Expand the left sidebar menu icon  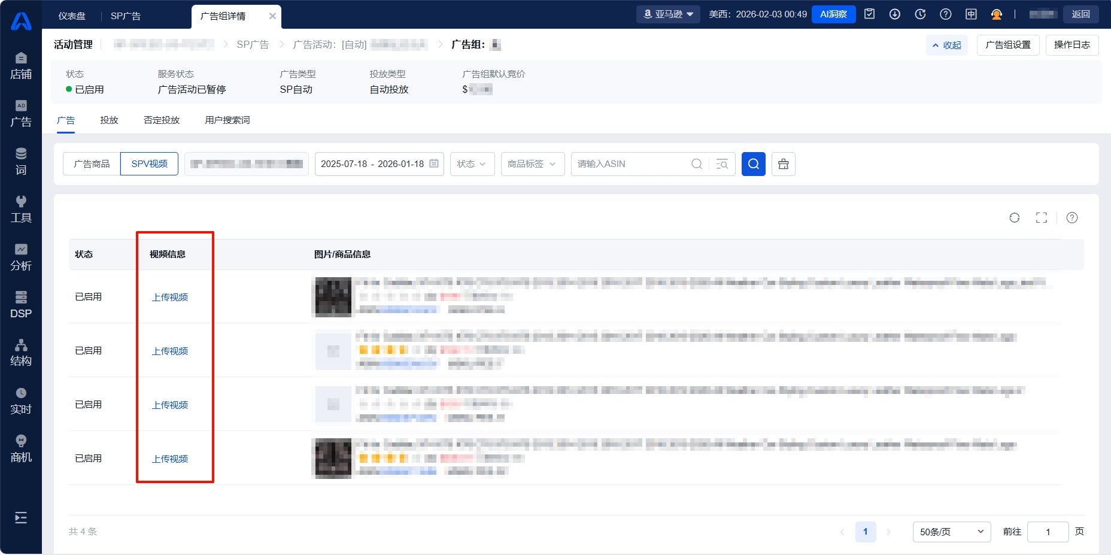point(21,518)
